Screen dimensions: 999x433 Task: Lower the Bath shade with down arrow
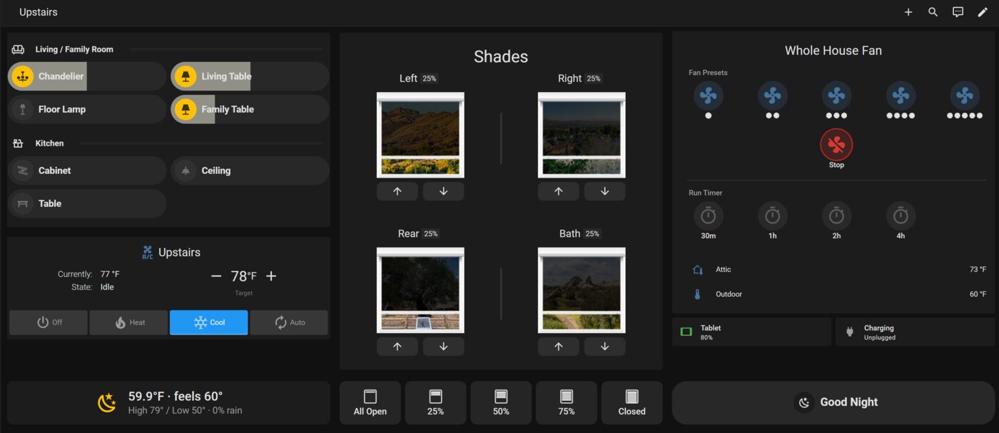[x=604, y=347]
